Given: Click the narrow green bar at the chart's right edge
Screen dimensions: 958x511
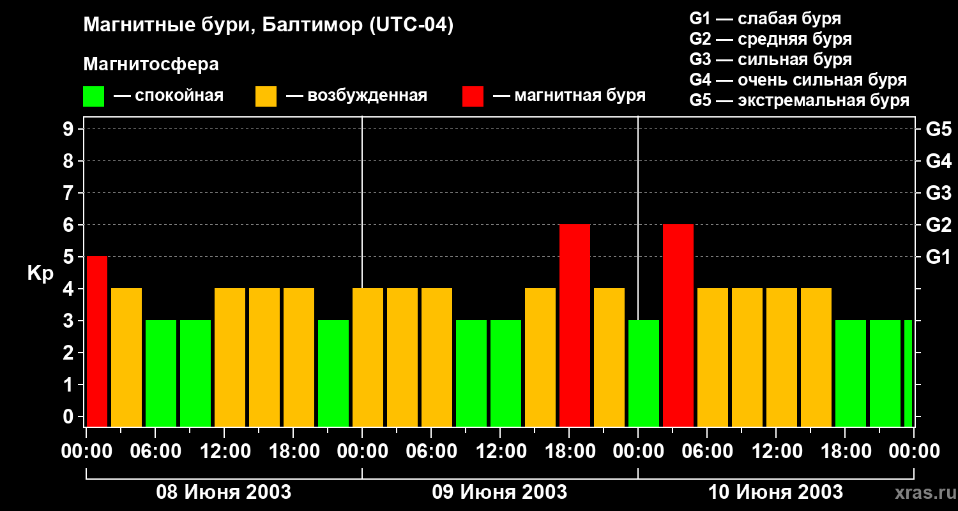Looking at the screenshot, I should 908,373.
